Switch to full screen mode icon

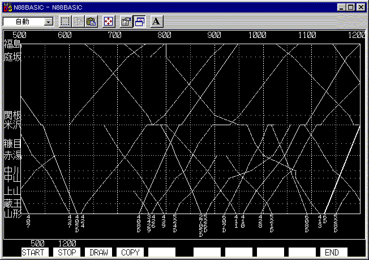(109, 22)
